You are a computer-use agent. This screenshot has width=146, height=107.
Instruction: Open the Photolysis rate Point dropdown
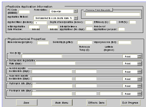pos(132,94)
